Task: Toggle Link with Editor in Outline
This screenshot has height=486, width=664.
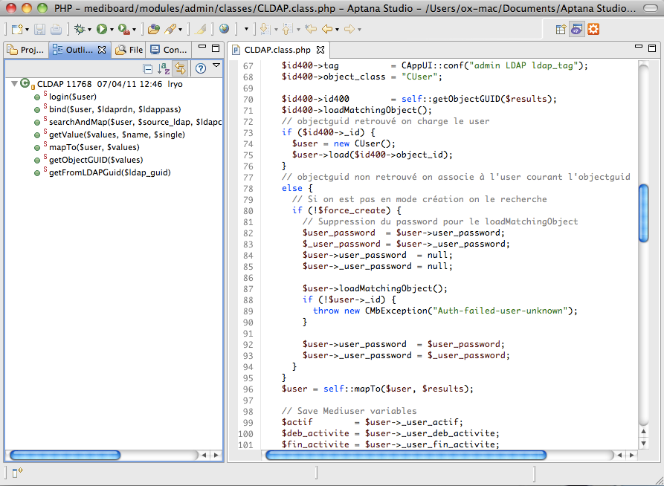Action: tap(180, 68)
